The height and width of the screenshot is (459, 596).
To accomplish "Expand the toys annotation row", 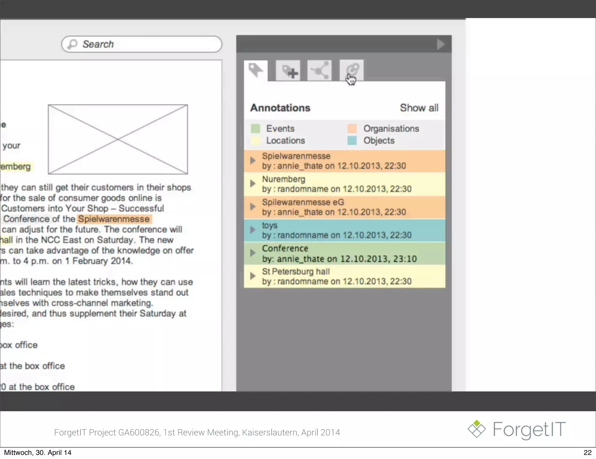I will click(x=253, y=230).
